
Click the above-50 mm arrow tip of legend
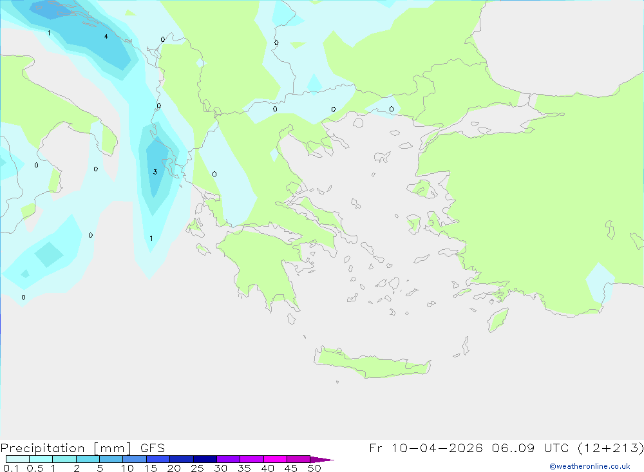[321, 459]
